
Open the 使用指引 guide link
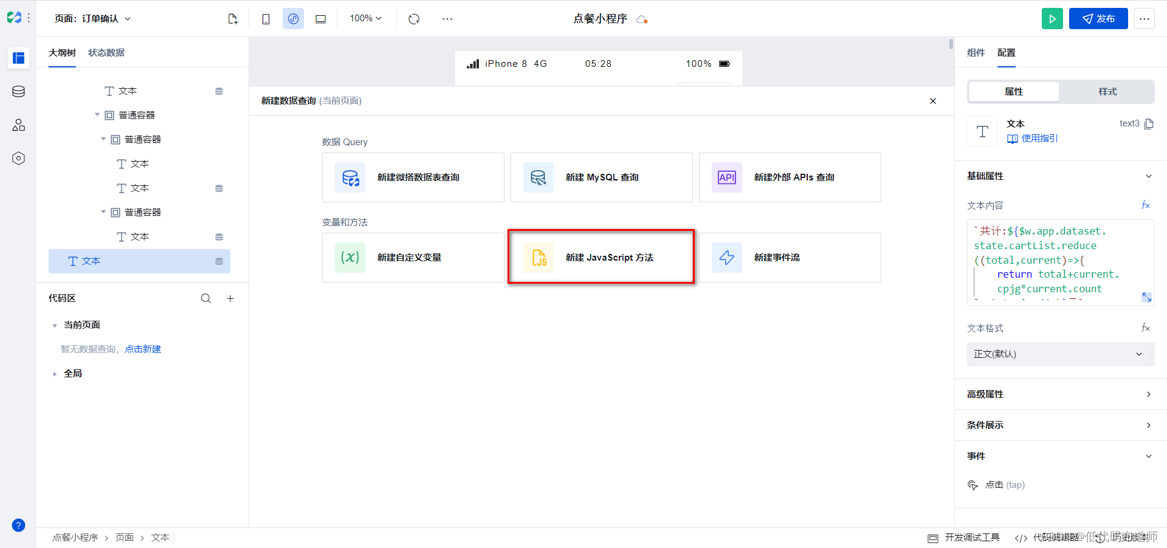pyautogui.click(x=1032, y=139)
